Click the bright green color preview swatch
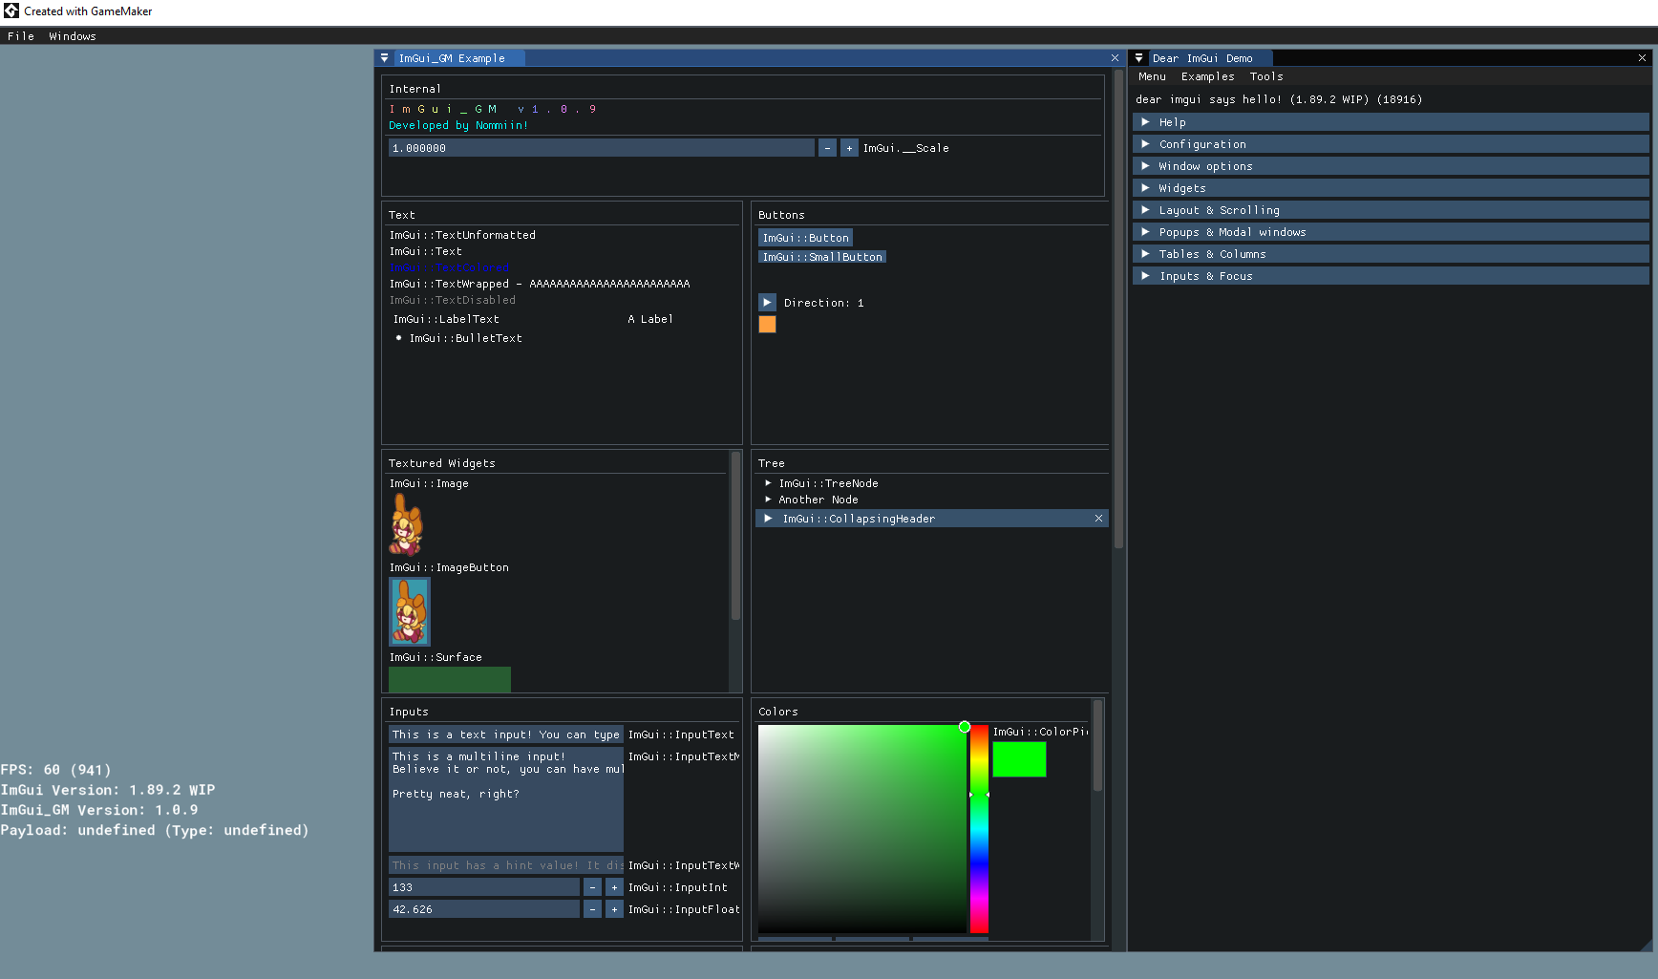Image resolution: width=1658 pixels, height=979 pixels. click(1019, 759)
